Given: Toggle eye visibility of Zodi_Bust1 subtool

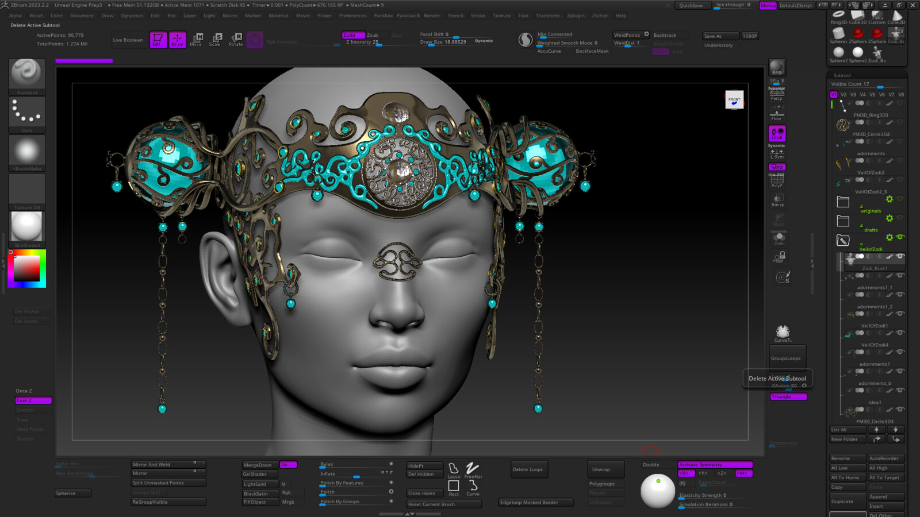Looking at the screenshot, I should (900, 256).
